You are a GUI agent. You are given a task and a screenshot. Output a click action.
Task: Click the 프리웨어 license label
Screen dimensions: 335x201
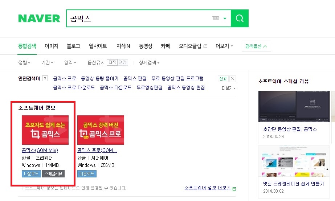click(44, 158)
